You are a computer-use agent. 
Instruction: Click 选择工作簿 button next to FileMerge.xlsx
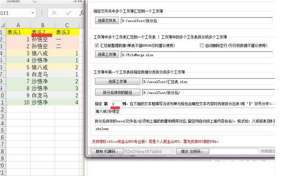coord(107,54)
